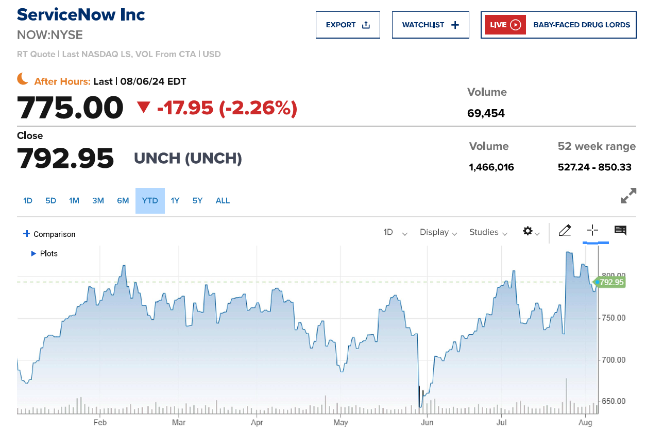646x432 pixels.
Task: Switch to the 5Y range
Action: 198,201
